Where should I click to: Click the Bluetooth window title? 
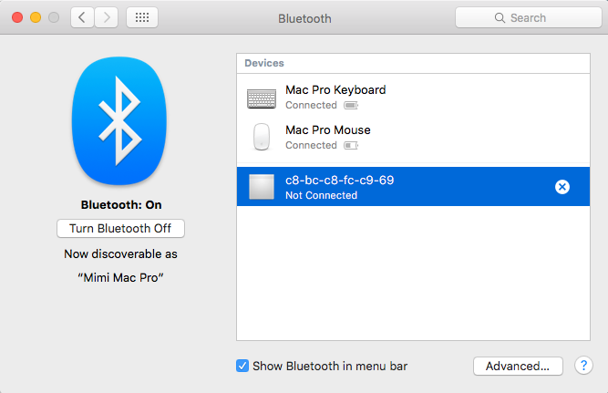[304, 18]
